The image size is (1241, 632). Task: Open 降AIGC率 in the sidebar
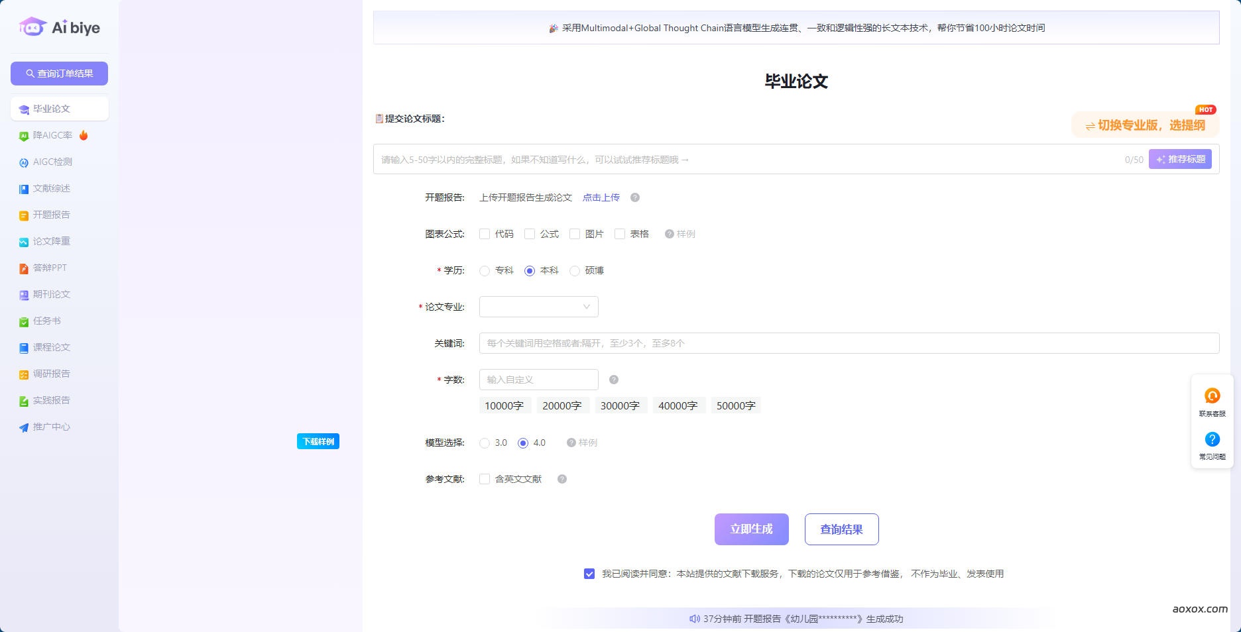coord(52,135)
